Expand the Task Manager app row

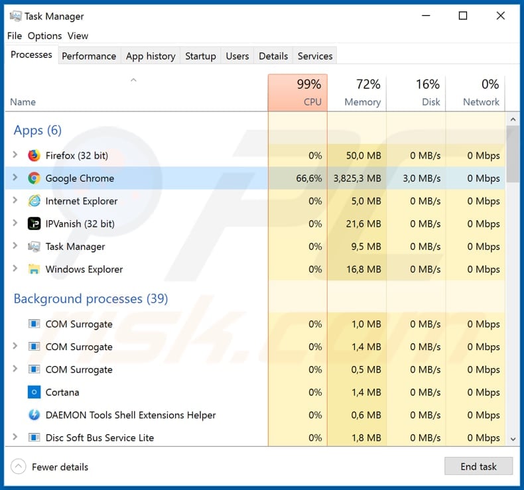(15, 245)
